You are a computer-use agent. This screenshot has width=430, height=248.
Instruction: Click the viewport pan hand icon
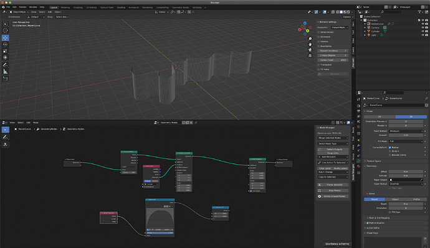coord(310,44)
